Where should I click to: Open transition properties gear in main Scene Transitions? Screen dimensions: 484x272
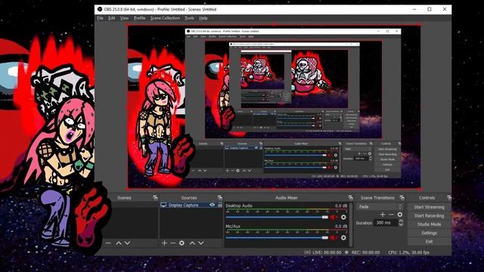tap(400, 215)
